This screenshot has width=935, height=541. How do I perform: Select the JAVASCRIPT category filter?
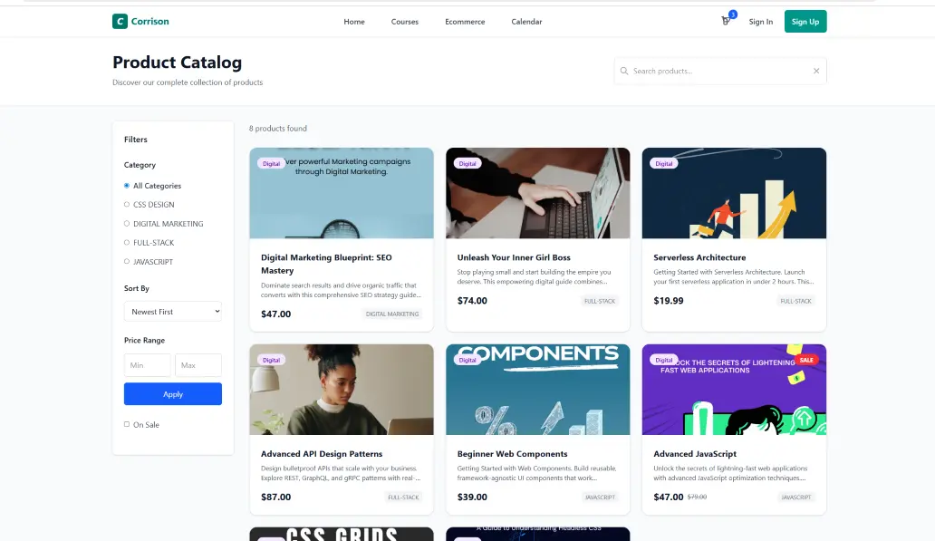pos(127,261)
